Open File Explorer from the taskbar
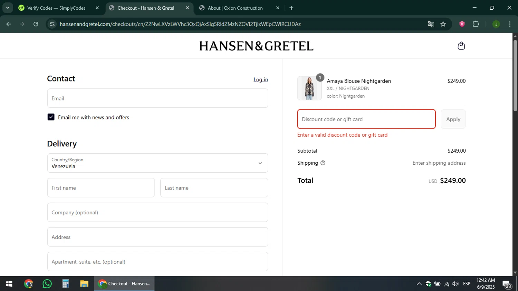This screenshot has height=291, width=518. coord(84,284)
